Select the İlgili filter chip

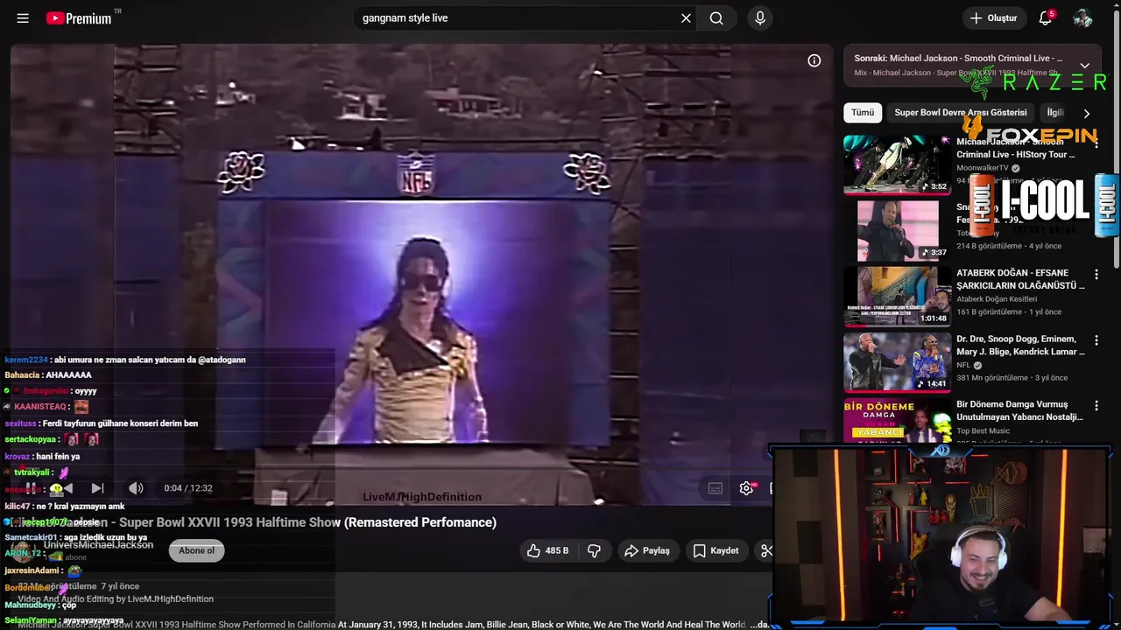1055,113
